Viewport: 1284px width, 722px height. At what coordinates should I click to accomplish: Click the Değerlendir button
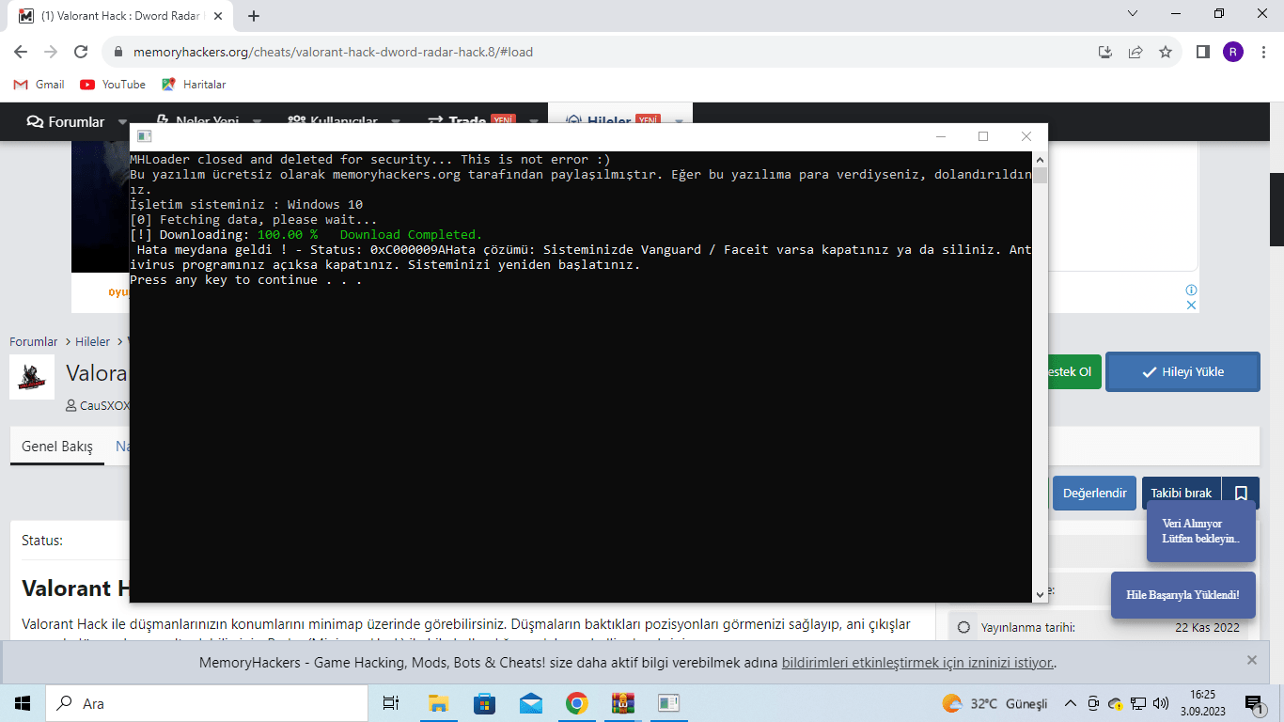(1094, 493)
